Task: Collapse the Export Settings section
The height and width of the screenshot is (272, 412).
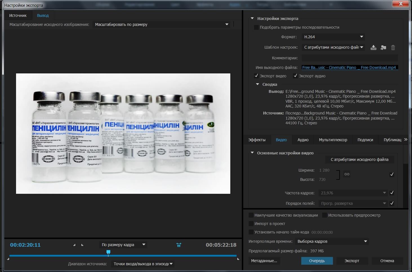Action: [x=252, y=19]
